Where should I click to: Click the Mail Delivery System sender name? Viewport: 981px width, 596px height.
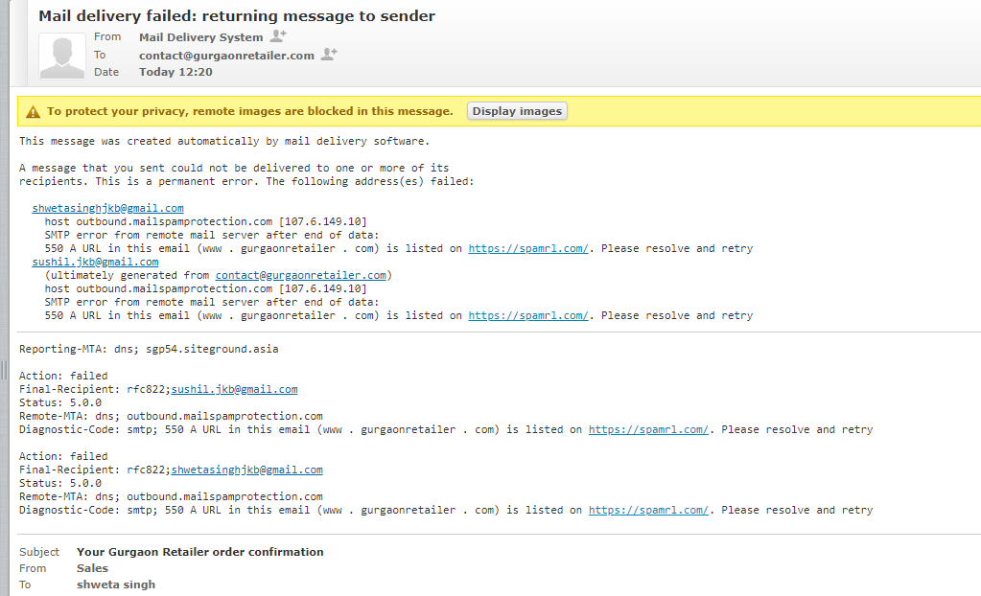coord(200,37)
